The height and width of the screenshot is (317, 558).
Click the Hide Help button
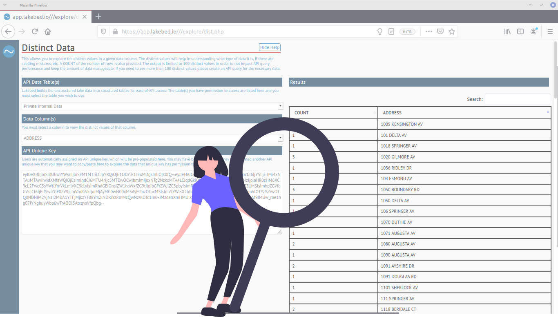pyautogui.click(x=270, y=47)
